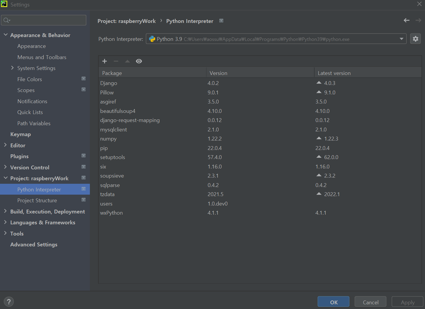Viewport: 425px width, 309px height.
Task: Click the install package plus icon
Action: pyautogui.click(x=105, y=61)
